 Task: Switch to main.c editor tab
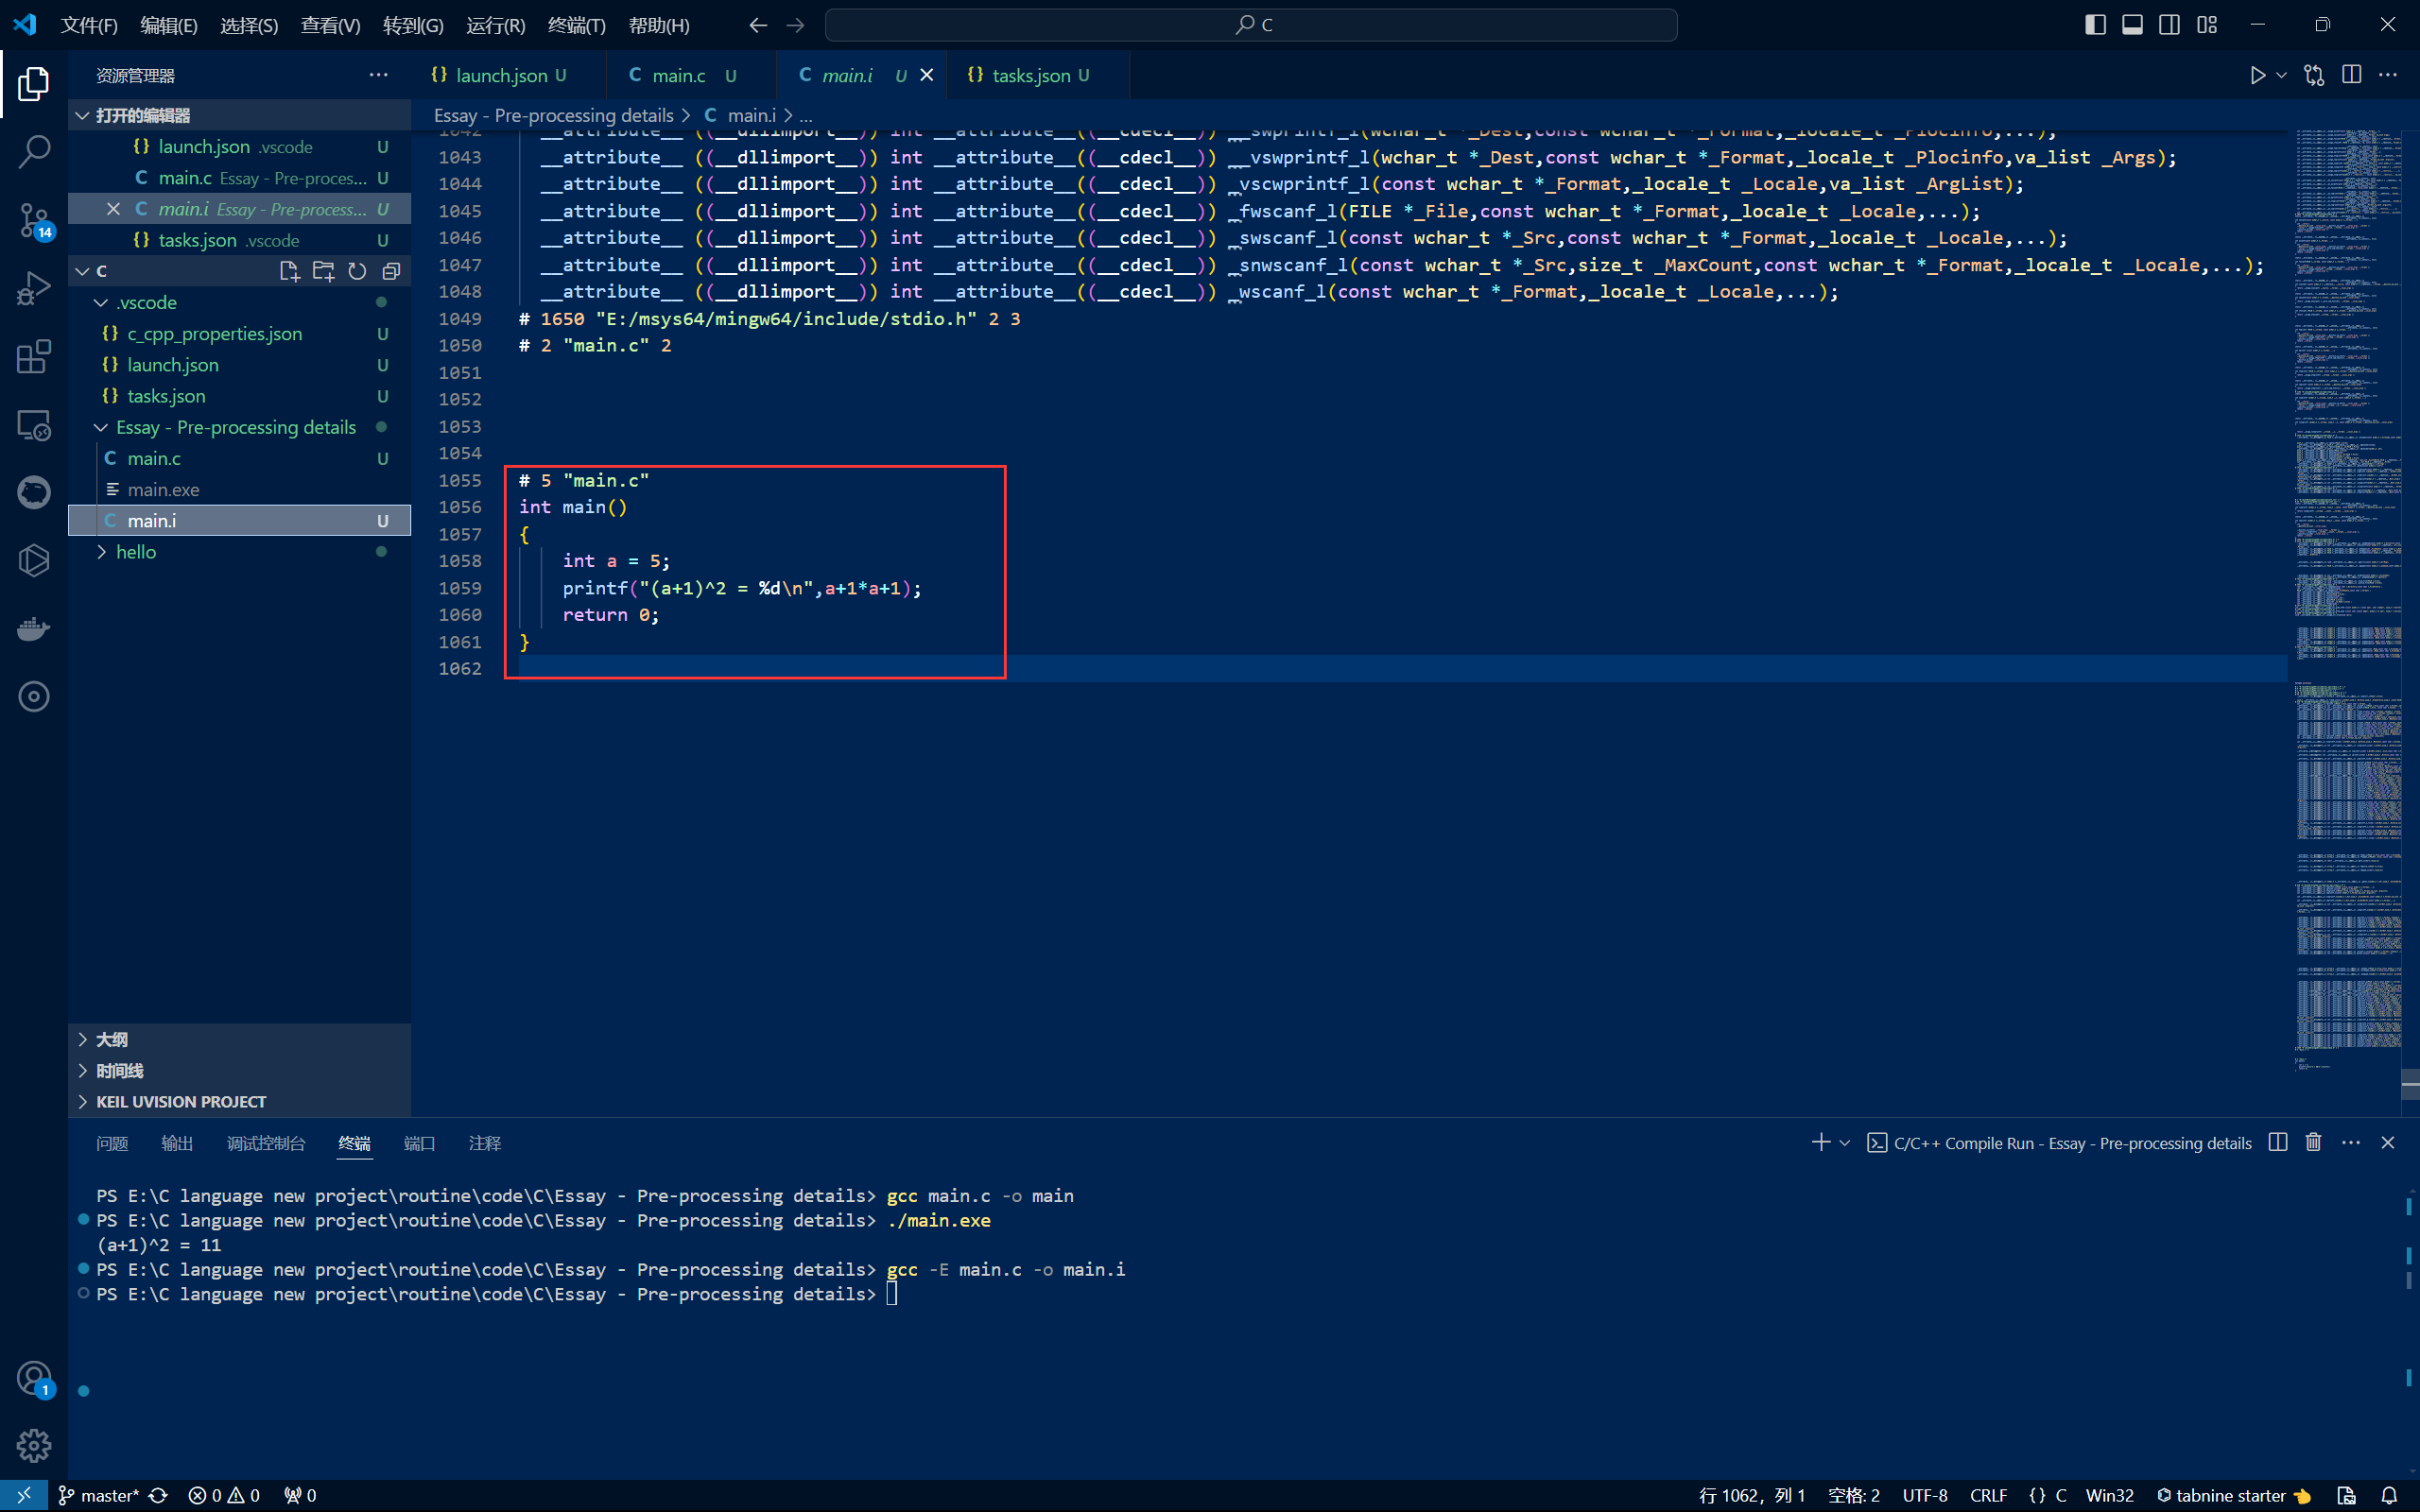click(x=690, y=75)
